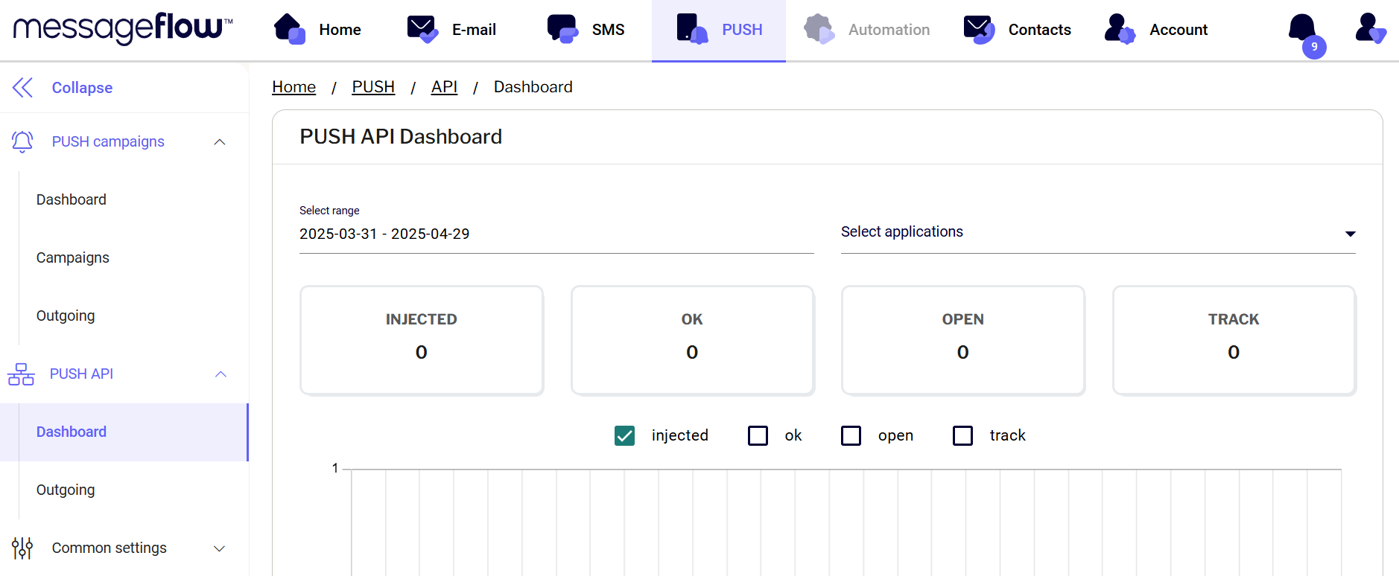The height and width of the screenshot is (576, 1399).
Task: Expand the Common settings section
Action: 219,548
